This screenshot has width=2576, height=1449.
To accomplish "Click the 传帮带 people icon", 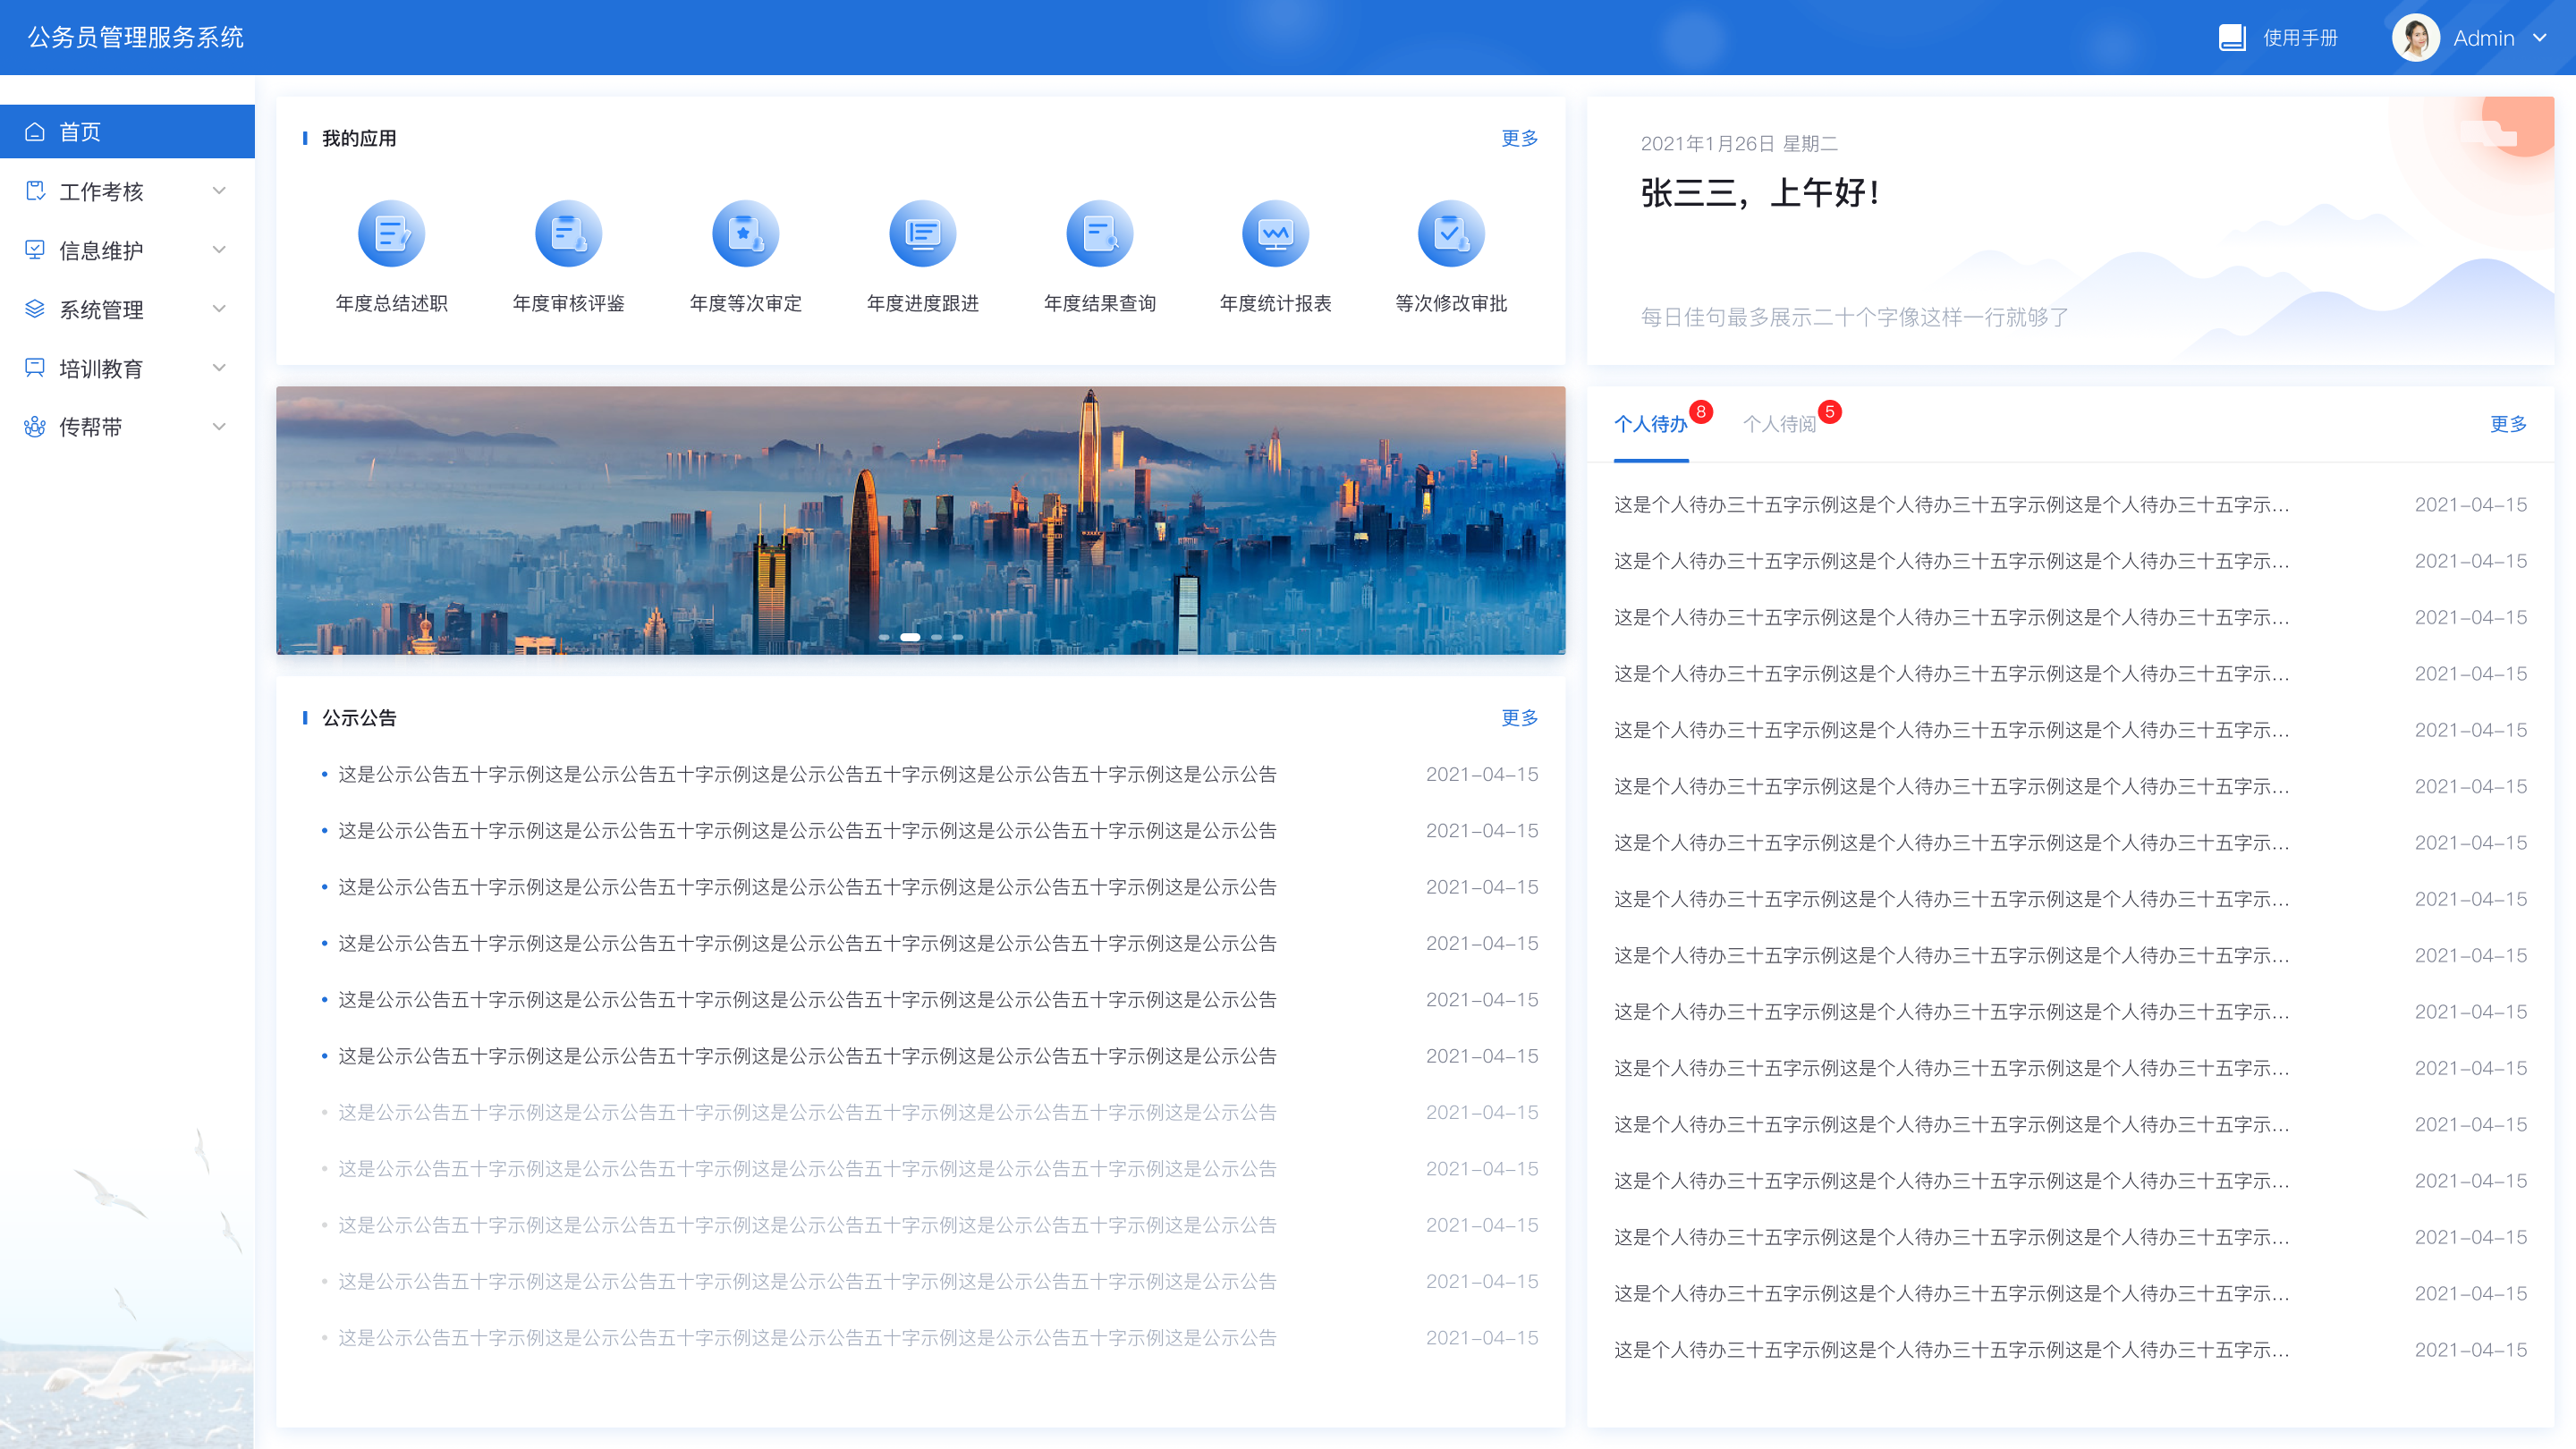I will [35, 427].
